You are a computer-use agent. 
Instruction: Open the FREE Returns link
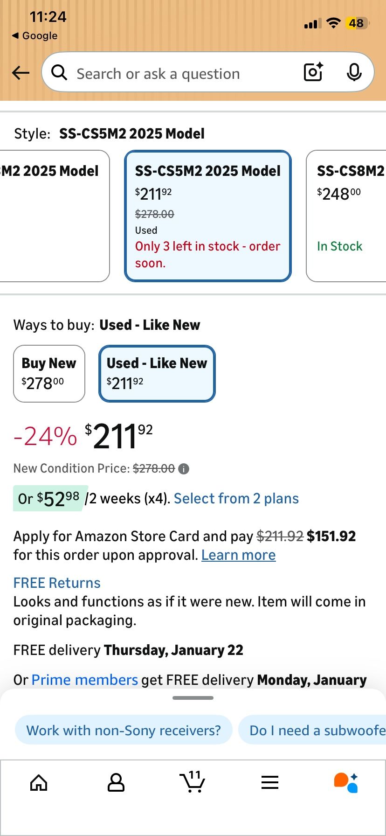click(x=57, y=583)
